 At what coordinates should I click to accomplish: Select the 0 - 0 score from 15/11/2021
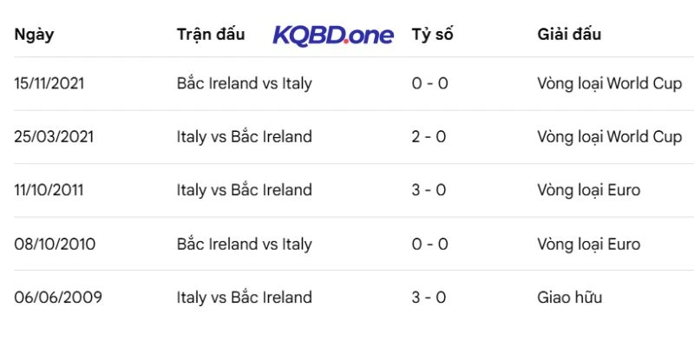point(429,83)
